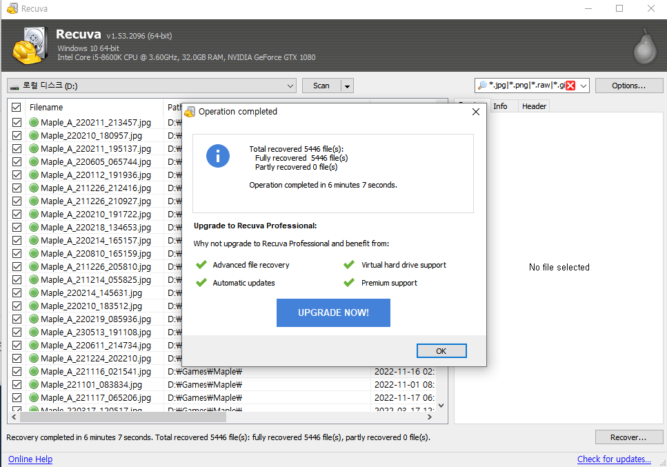Open the local disk D: drive dropdown
This screenshot has height=467, width=667.
coord(290,86)
